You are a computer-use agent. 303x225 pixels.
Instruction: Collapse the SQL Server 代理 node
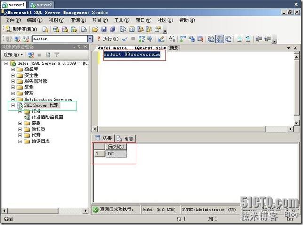point(13,105)
